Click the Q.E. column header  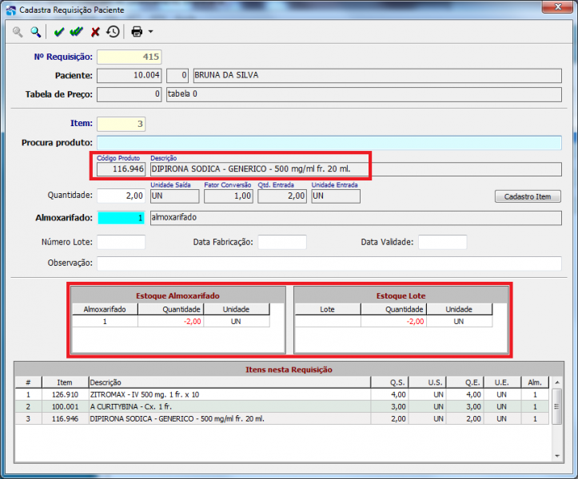tap(464, 382)
